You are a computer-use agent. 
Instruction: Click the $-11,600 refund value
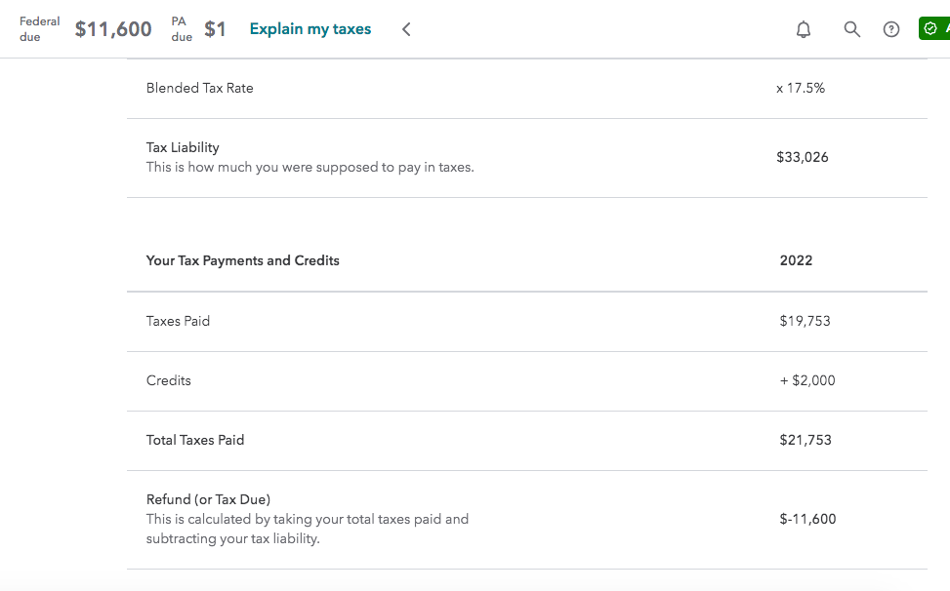coord(807,519)
